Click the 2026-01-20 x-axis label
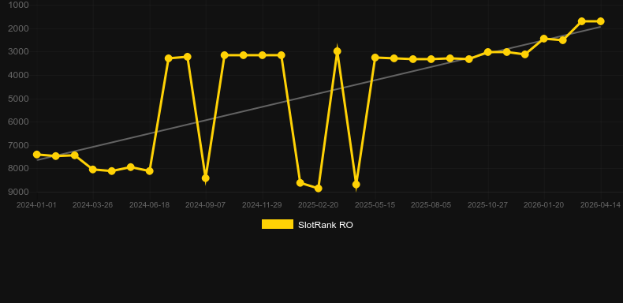Image resolution: width=623 pixels, height=303 pixels. [x=544, y=205]
